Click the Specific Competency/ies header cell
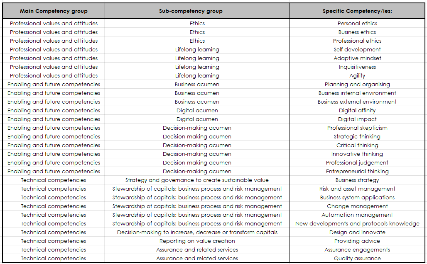 (357, 11)
